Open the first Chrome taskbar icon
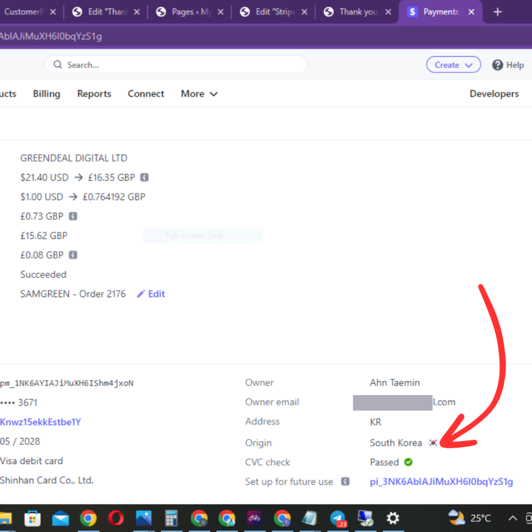This screenshot has height=532, width=532. click(88, 518)
